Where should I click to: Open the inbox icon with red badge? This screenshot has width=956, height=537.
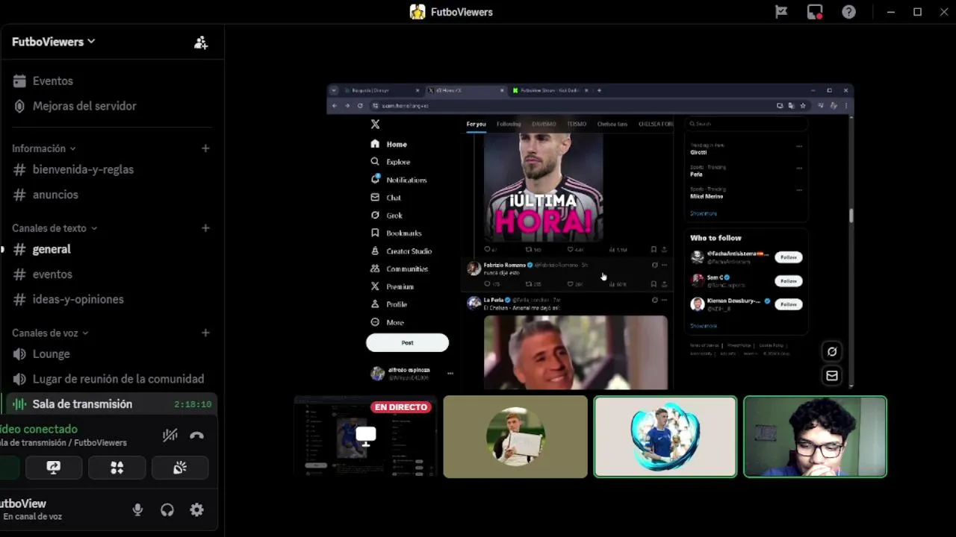click(x=815, y=12)
